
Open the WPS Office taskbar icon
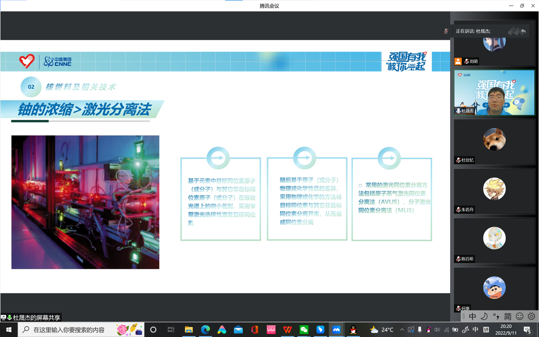tap(287, 330)
